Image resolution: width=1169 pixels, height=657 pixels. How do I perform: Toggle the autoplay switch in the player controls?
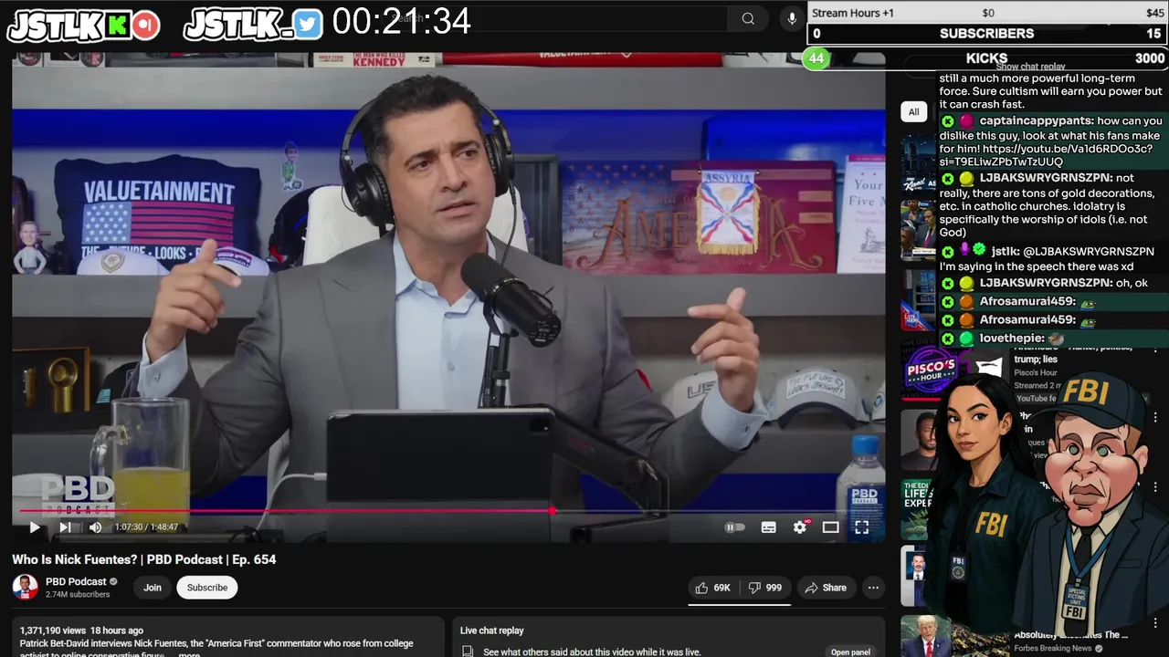735,527
